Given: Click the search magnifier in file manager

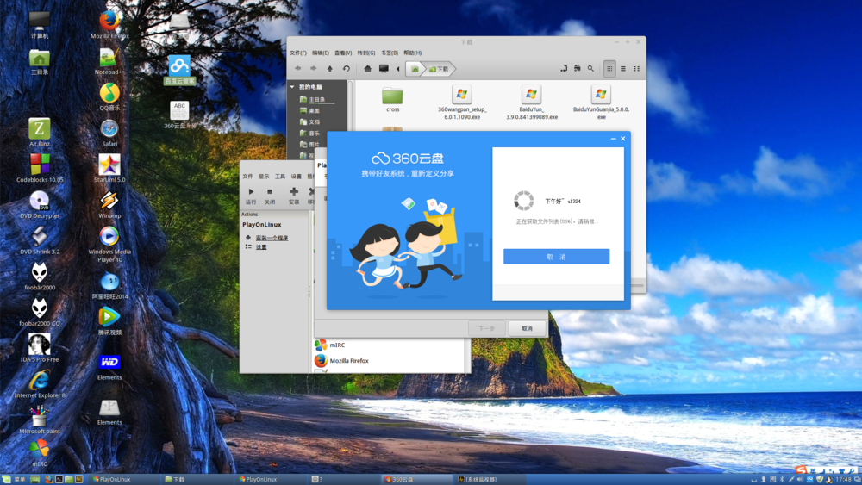Looking at the screenshot, I should point(590,69).
